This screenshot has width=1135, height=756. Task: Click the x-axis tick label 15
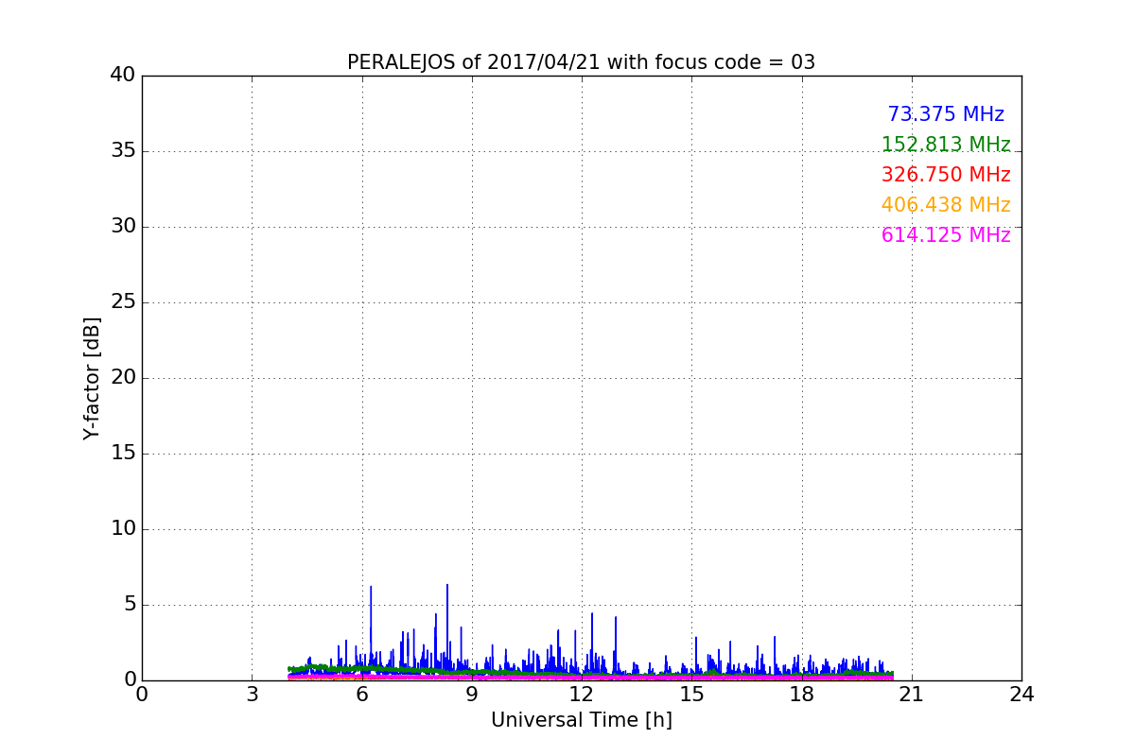(x=691, y=695)
